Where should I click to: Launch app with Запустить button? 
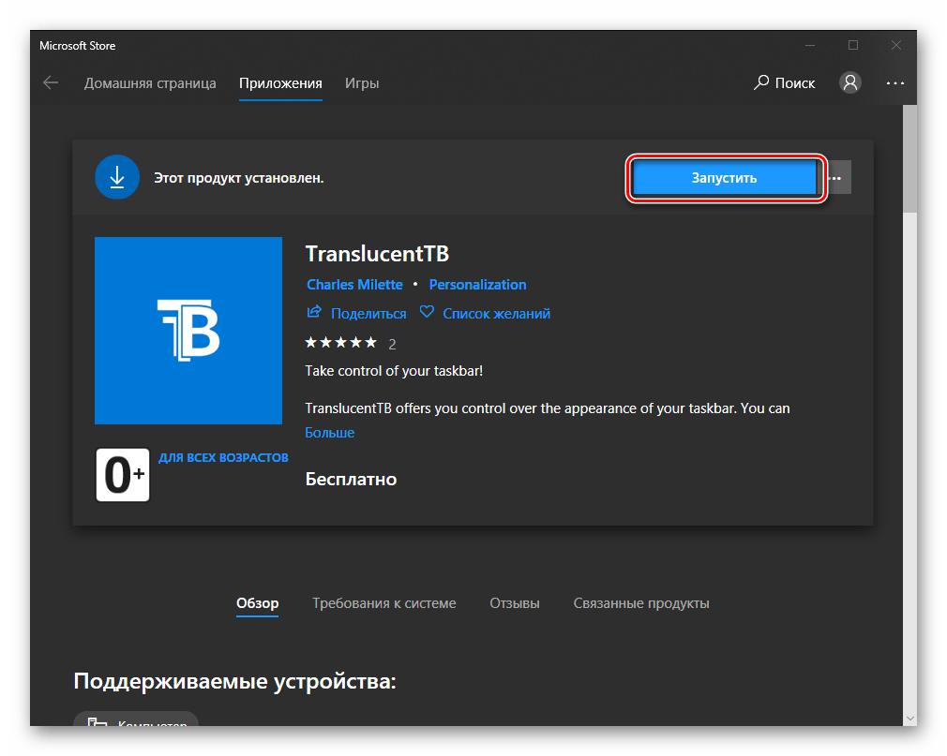coord(724,177)
